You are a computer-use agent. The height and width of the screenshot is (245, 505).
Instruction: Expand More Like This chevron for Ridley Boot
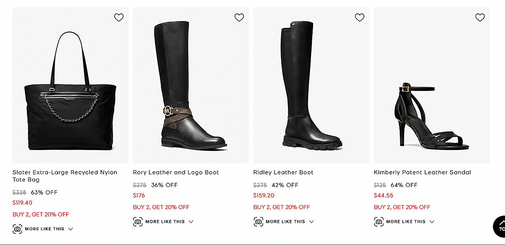(x=311, y=221)
